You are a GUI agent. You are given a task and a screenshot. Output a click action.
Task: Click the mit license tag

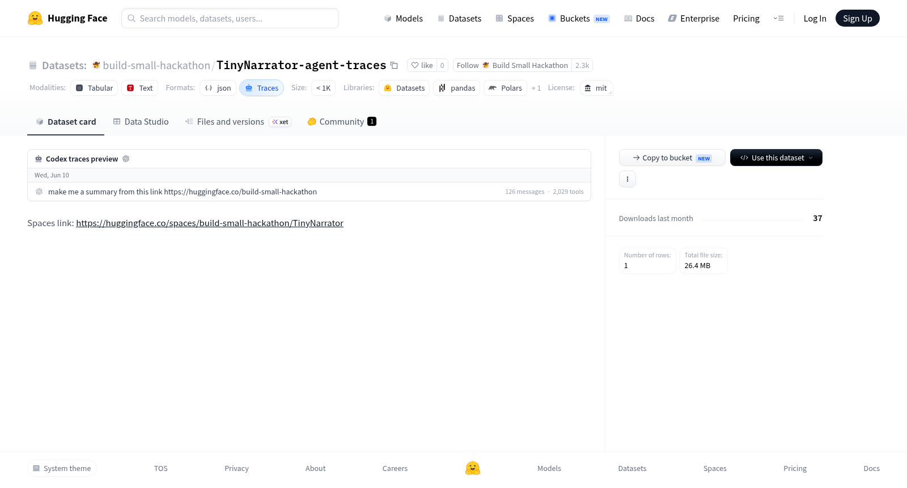pos(596,88)
